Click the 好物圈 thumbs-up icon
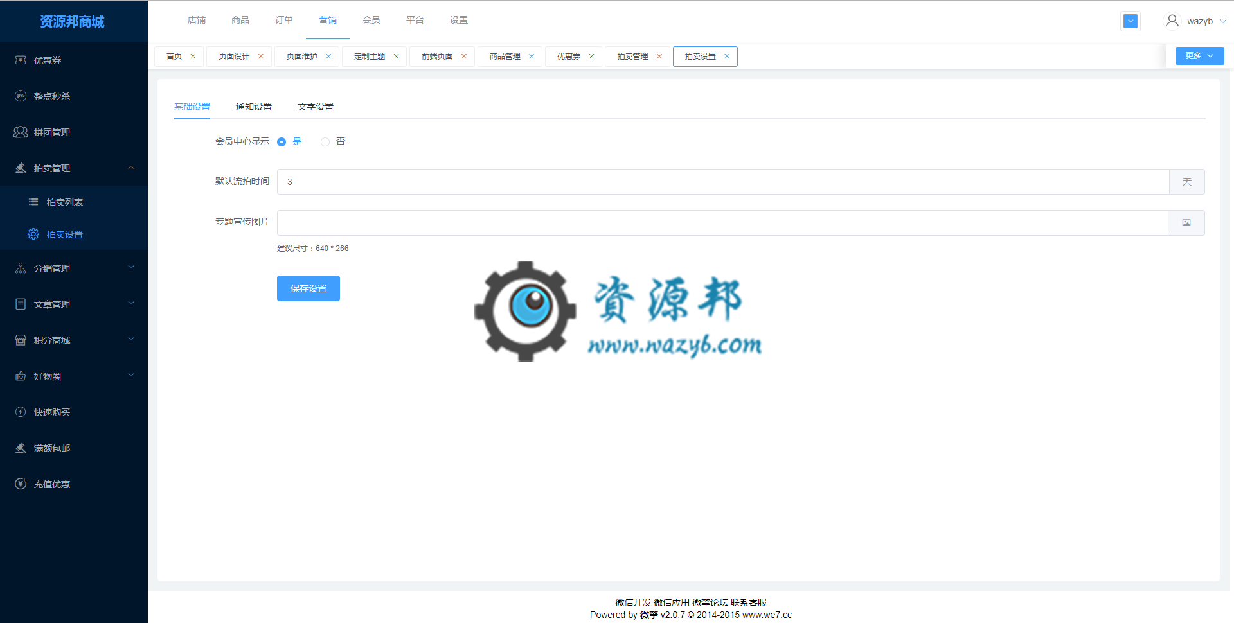 click(x=21, y=376)
